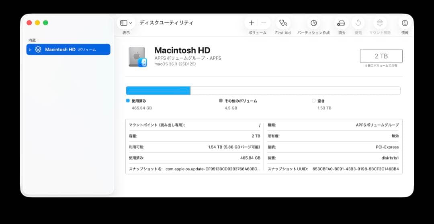The width and height of the screenshot is (434, 224).
Task: Run First Aid stethoscope icon
Action: (283, 23)
